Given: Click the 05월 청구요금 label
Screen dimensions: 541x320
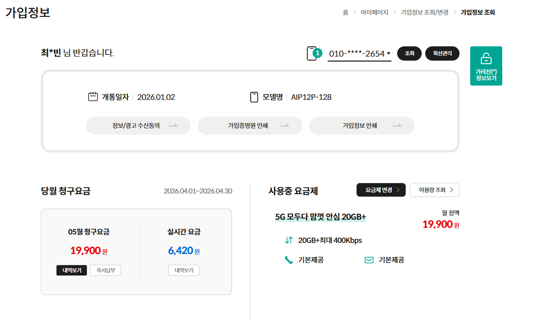Looking at the screenshot, I should [89, 232].
